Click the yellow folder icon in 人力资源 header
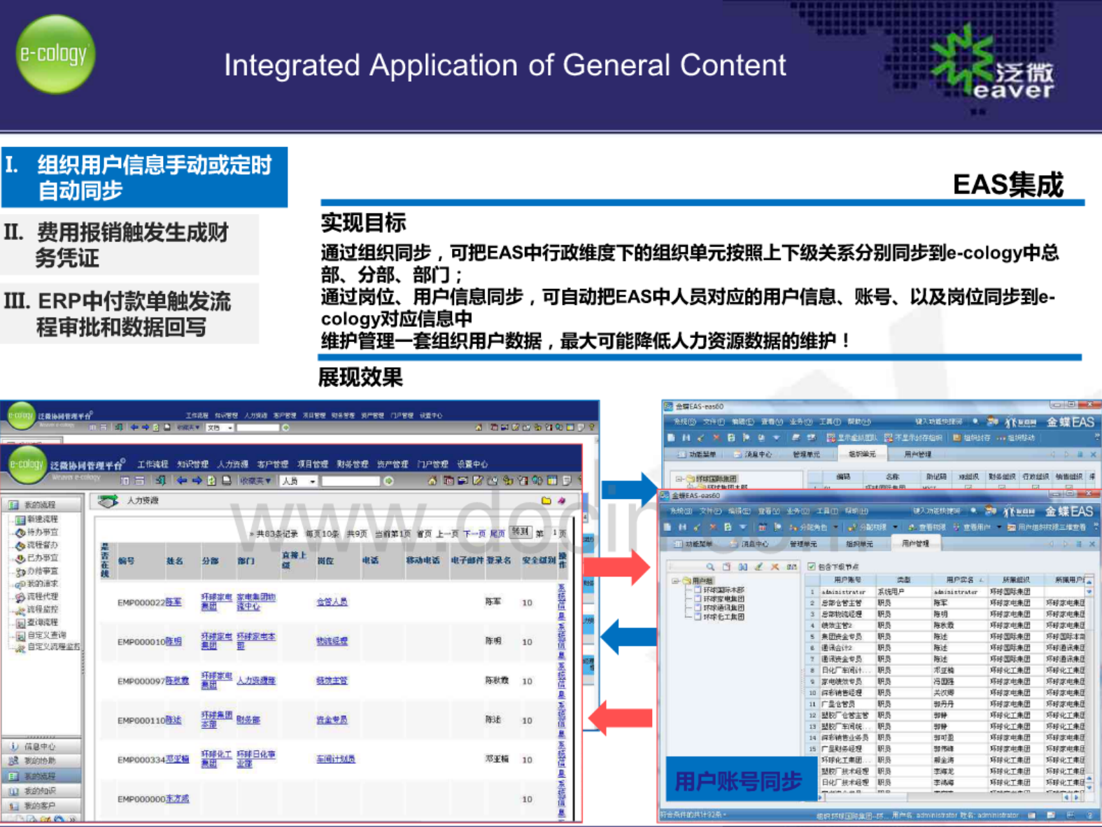1102x827 pixels. (x=546, y=500)
